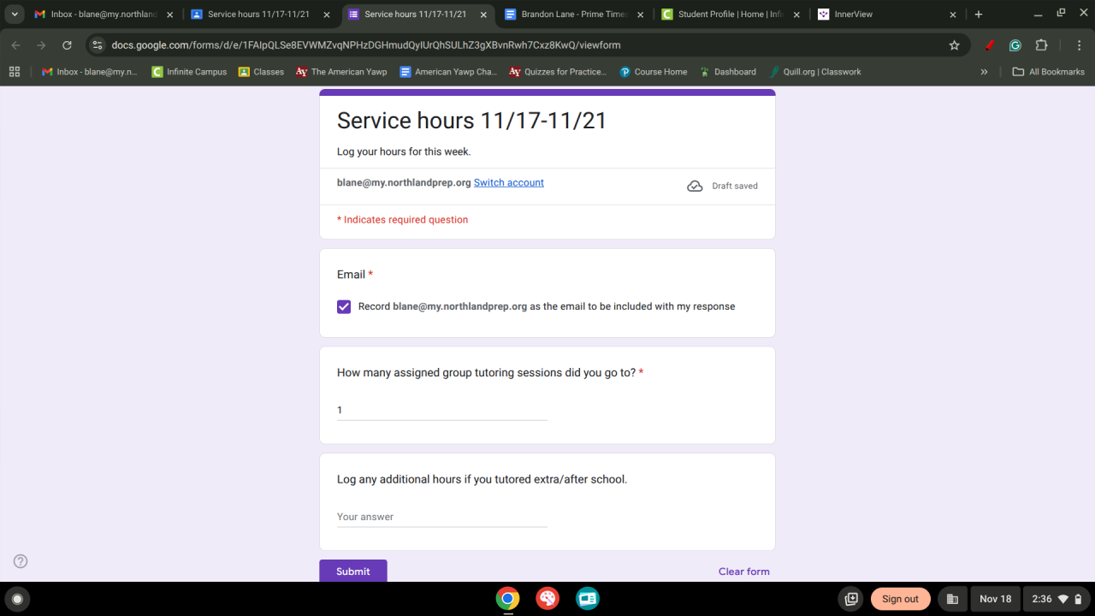Open the Grammarly extension icon
The image size is (1095, 616).
pyautogui.click(x=1015, y=45)
